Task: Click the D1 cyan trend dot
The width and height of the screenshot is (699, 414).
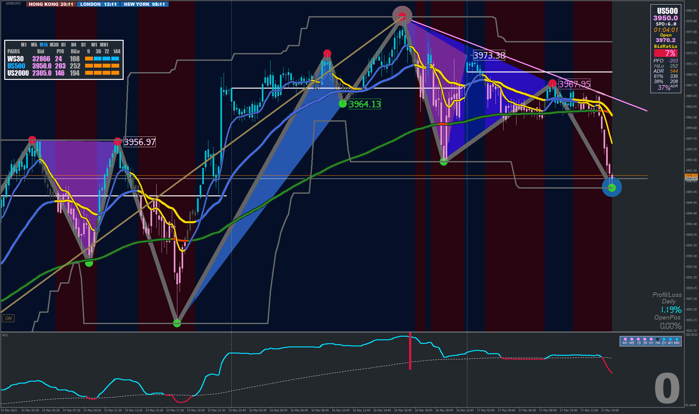Action: 664,339
